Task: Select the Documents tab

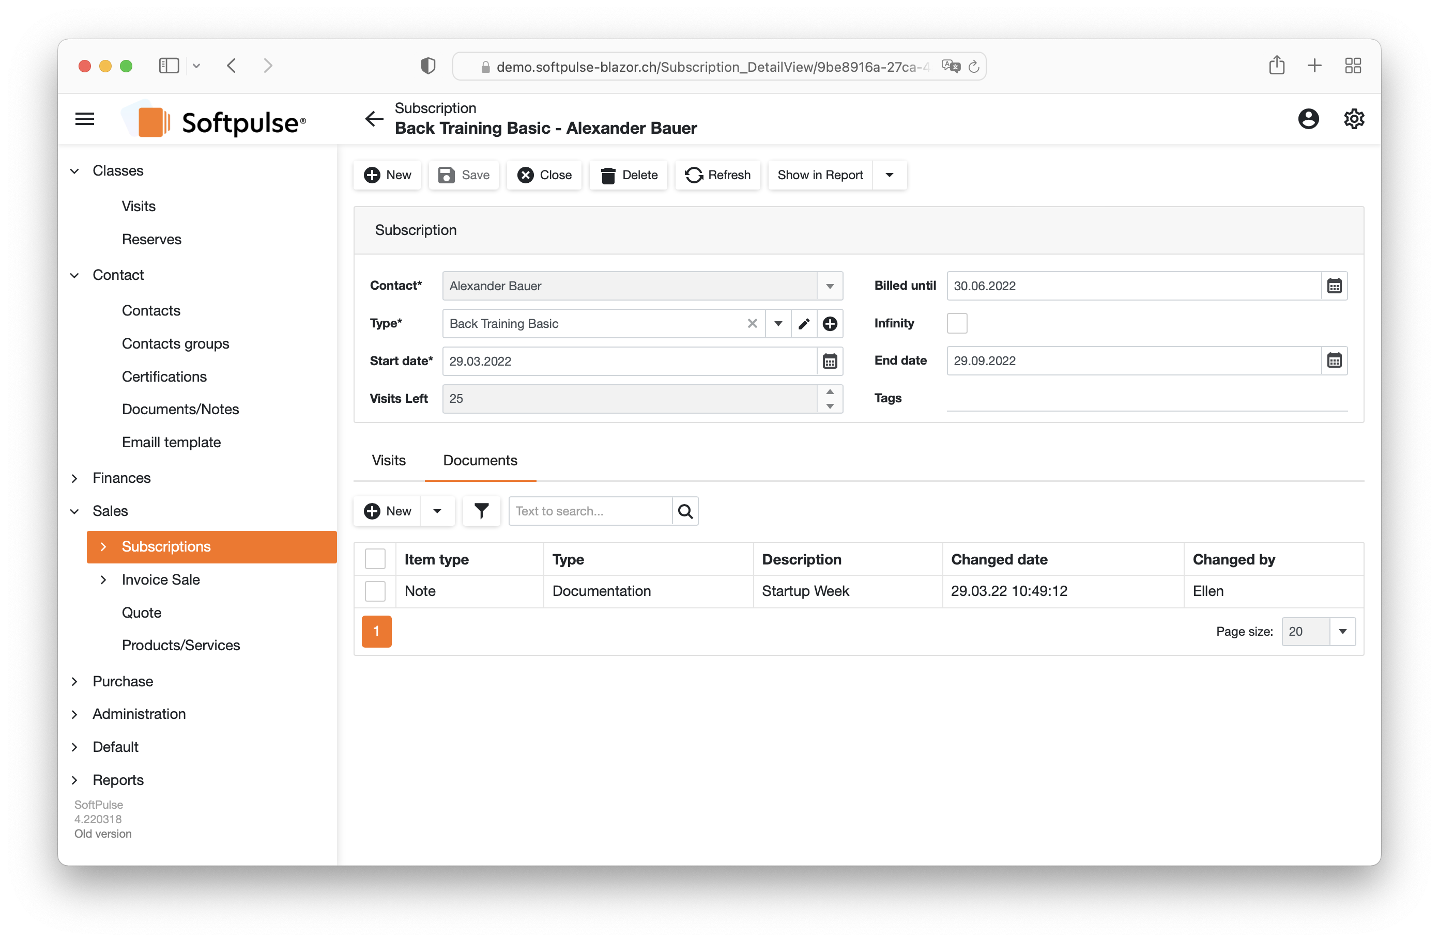Action: click(x=480, y=461)
